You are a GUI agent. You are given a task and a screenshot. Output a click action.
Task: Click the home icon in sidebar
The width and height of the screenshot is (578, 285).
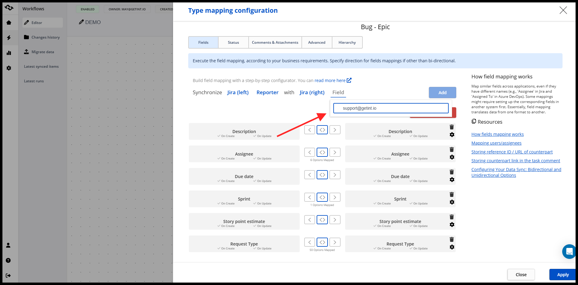[9, 22]
